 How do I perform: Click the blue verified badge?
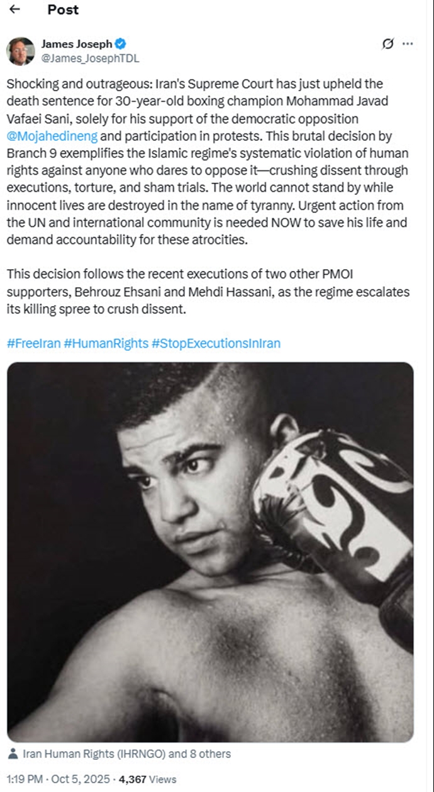coord(120,44)
